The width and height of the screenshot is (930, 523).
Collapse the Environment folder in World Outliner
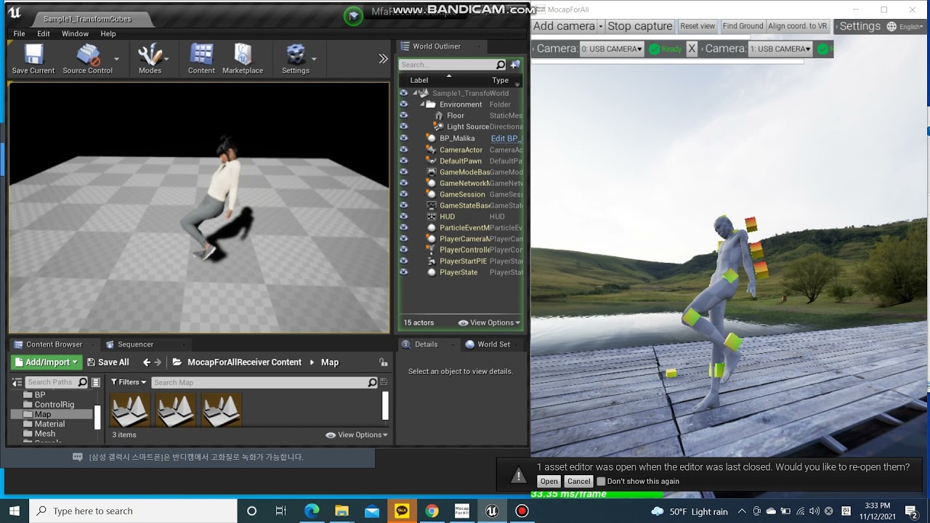422,104
